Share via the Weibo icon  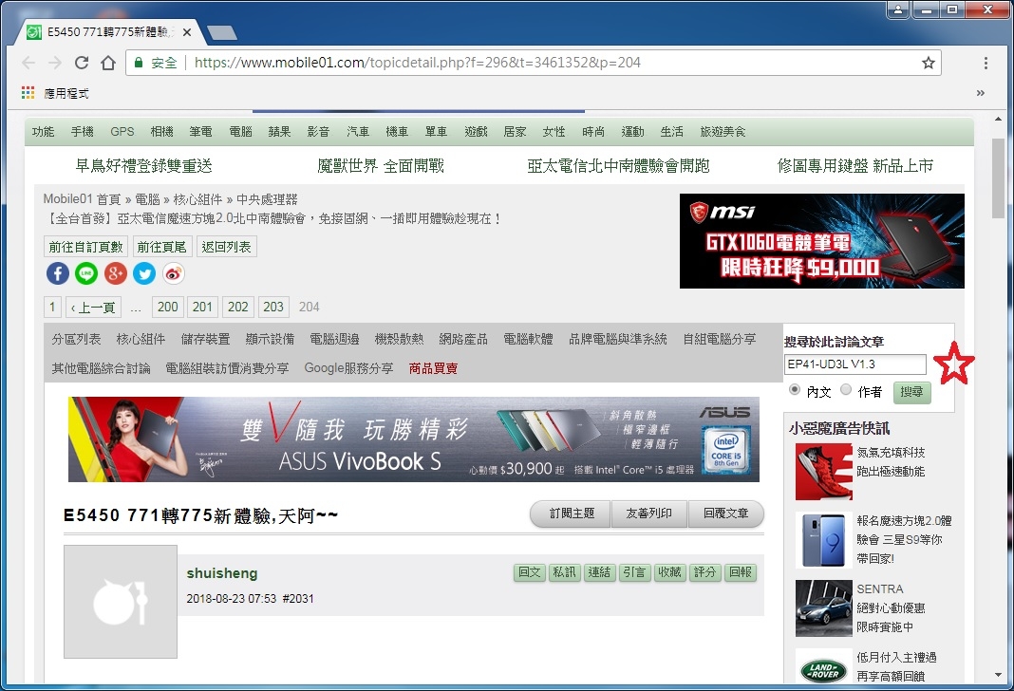[x=174, y=273]
